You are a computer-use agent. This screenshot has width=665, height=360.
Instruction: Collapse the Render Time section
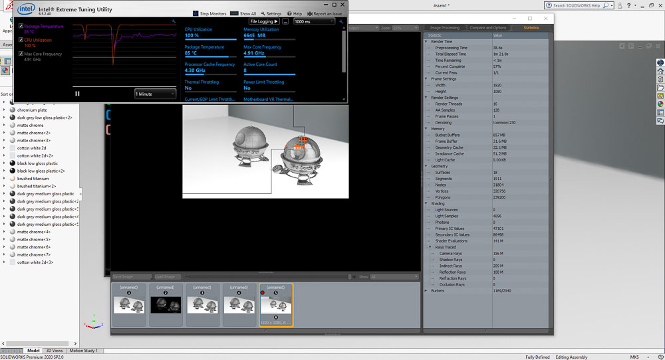click(426, 41)
